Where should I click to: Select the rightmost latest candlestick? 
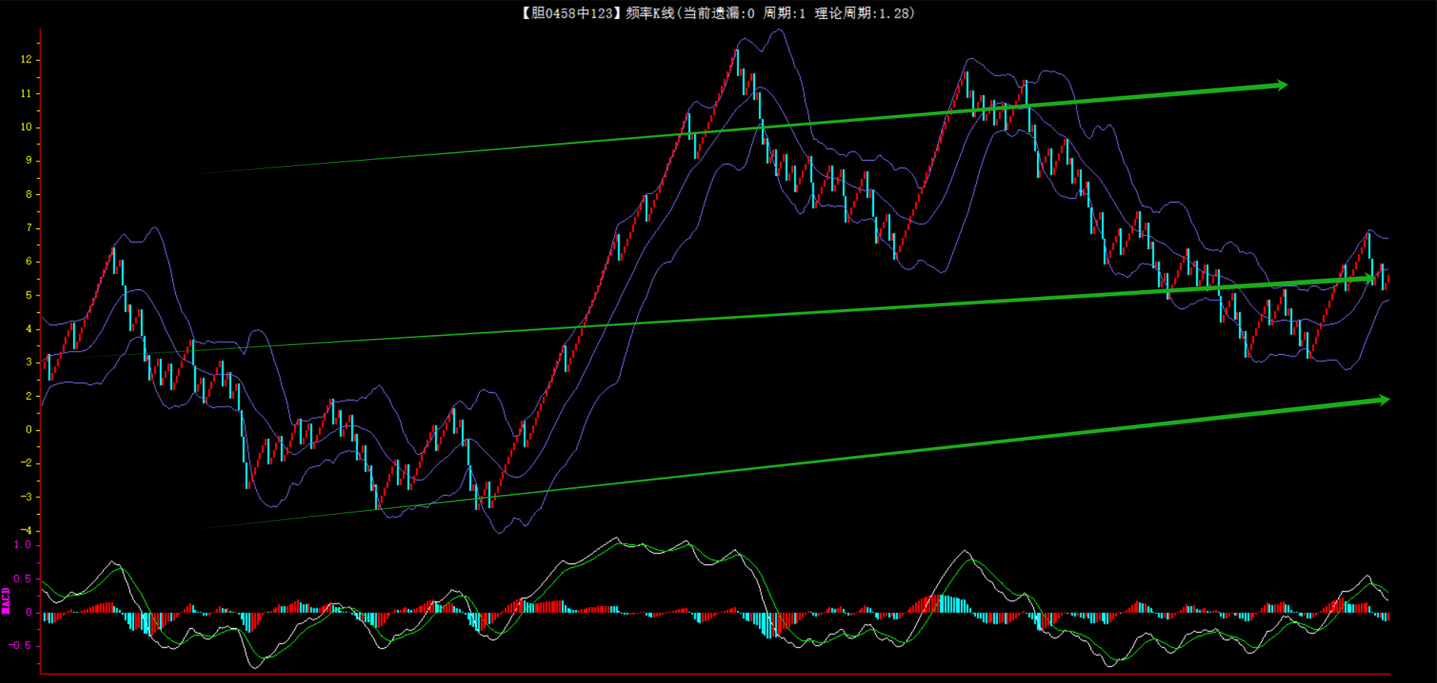[1387, 280]
